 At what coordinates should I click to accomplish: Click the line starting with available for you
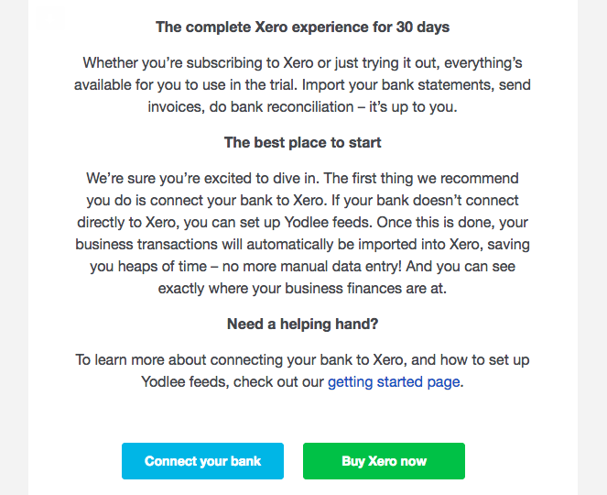tap(302, 85)
